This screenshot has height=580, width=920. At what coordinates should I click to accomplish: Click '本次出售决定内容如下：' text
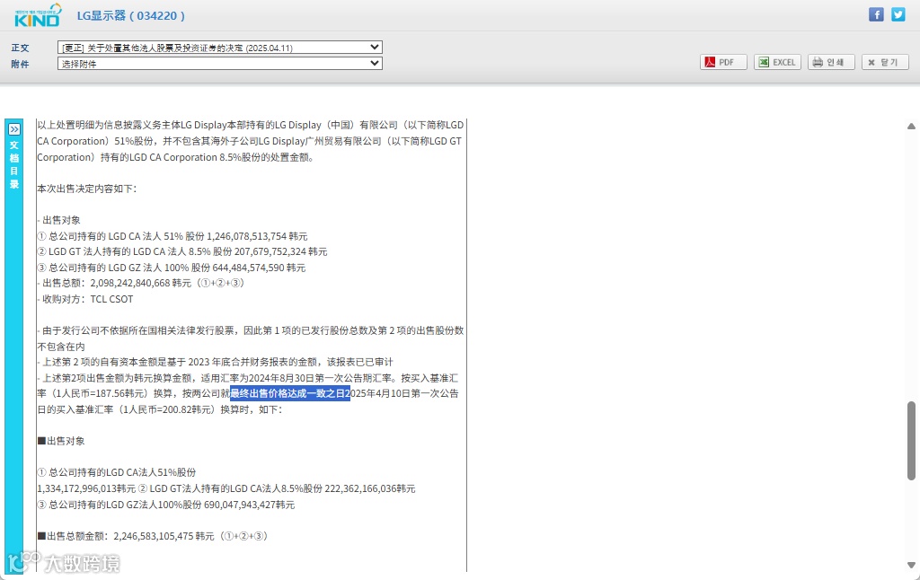click(87, 189)
